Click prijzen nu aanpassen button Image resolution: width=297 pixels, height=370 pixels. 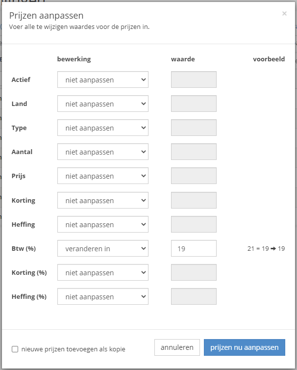tap(245, 347)
